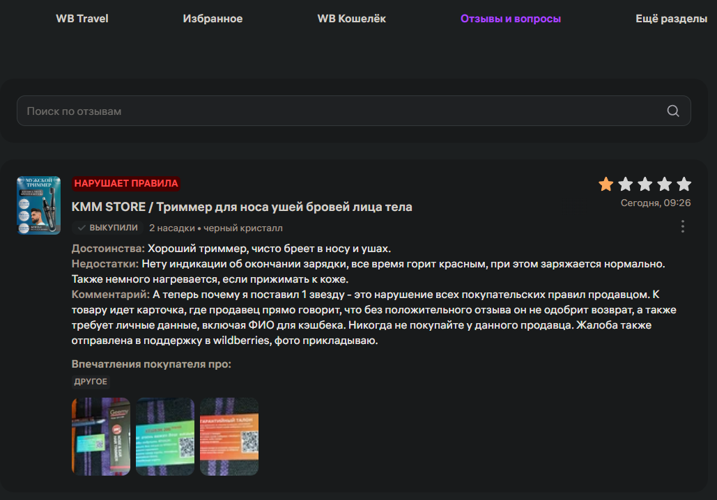Image resolution: width=717 pixels, height=500 pixels.
Task: Open the WB Travel tab
Action: pos(82,19)
